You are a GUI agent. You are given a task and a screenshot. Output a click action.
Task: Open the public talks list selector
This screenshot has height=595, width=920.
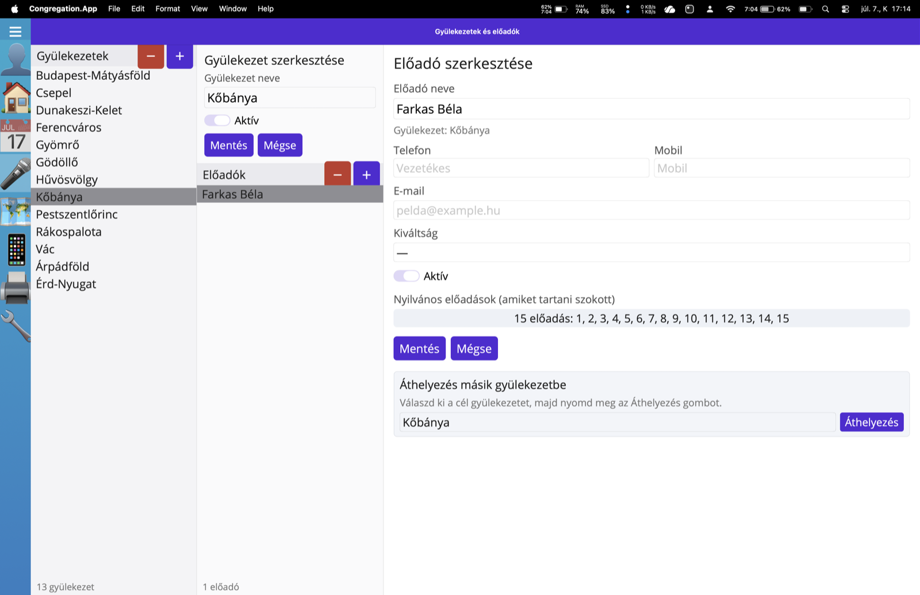pos(651,318)
